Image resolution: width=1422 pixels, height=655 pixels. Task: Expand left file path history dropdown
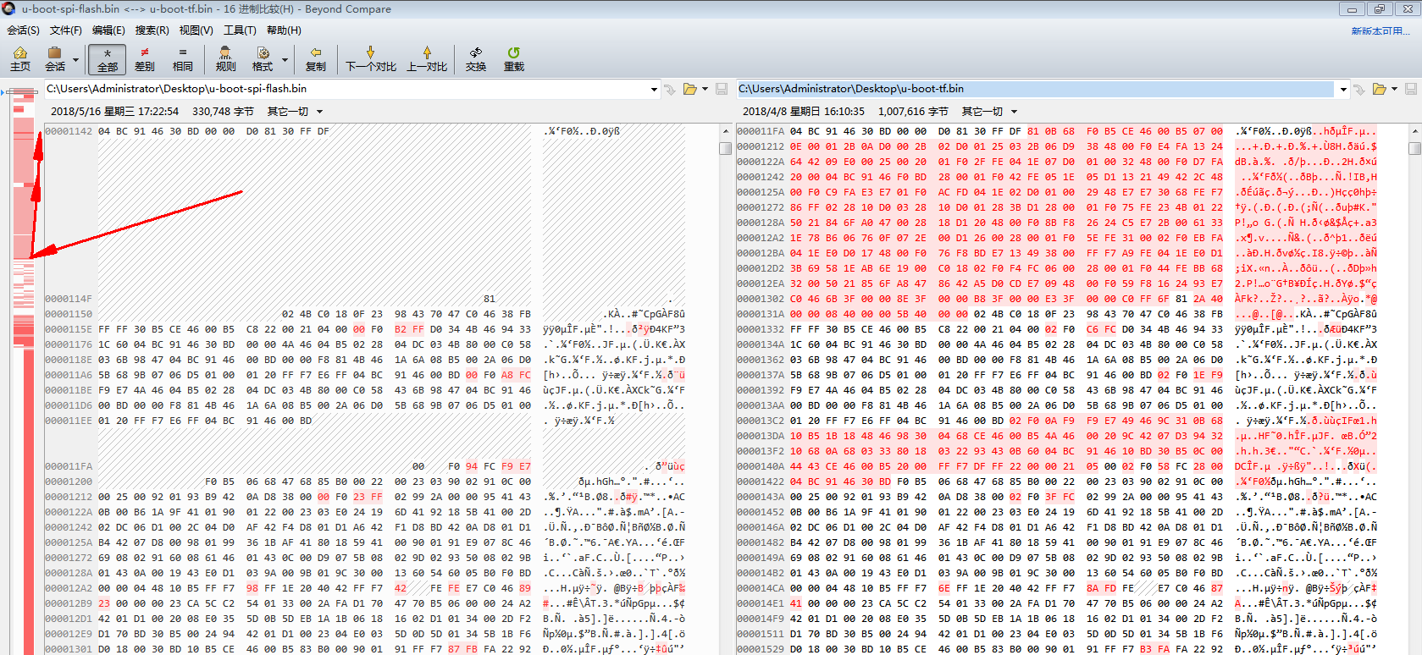tap(654, 89)
